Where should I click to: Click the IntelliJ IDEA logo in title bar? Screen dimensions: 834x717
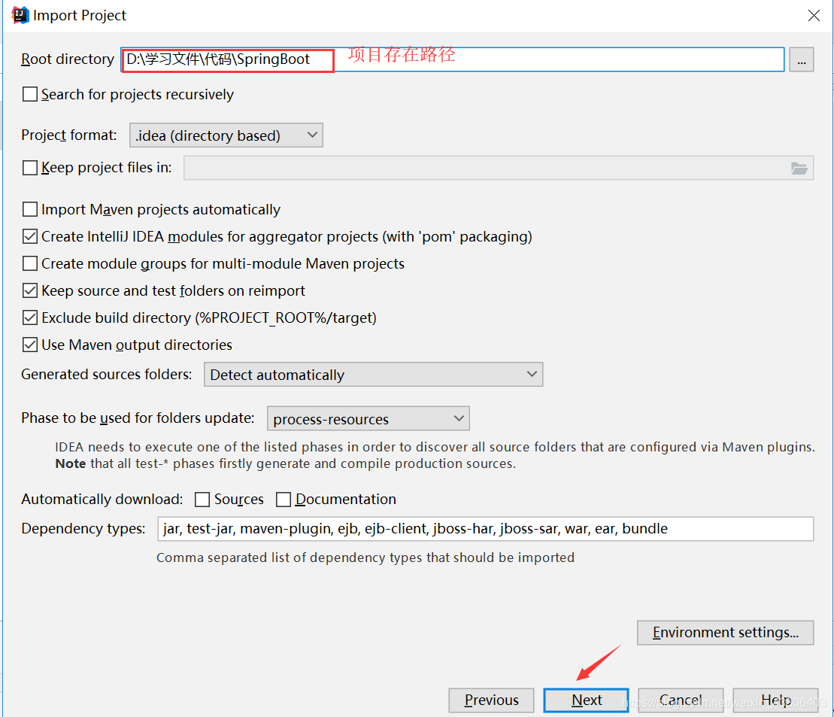20,15
